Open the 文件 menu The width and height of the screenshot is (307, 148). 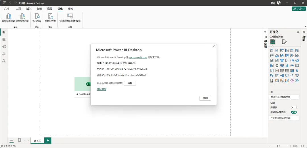(x=7, y=9)
